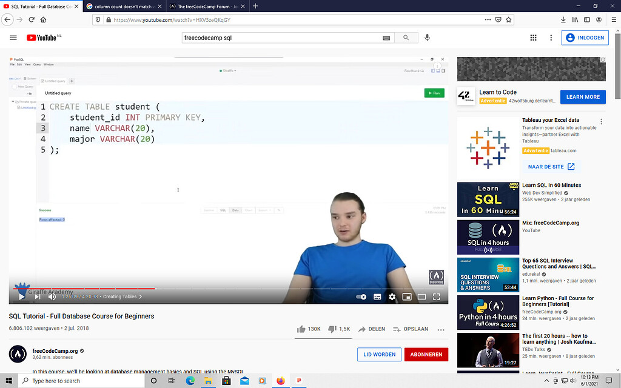Image resolution: width=621 pixels, height=388 pixels.
Task: Switch to theater mode
Action: (x=422, y=296)
